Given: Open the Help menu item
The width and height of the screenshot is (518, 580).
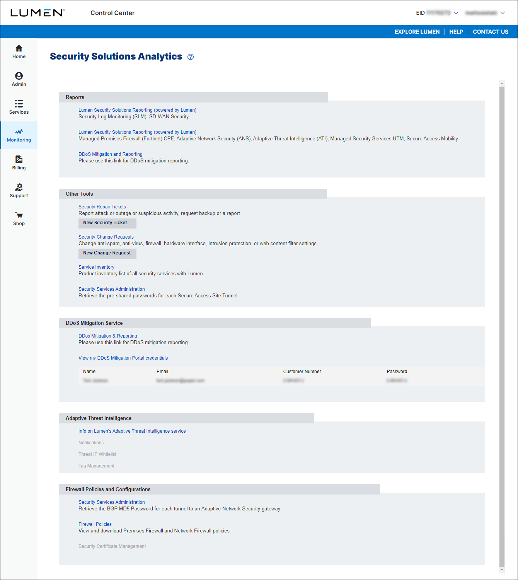Looking at the screenshot, I should coord(456,32).
